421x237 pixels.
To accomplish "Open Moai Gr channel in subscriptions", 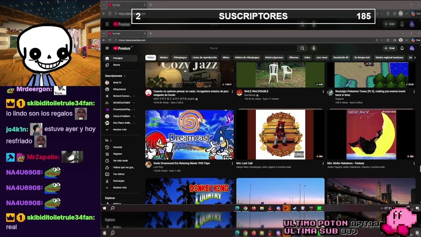I will pyautogui.click(x=117, y=83).
